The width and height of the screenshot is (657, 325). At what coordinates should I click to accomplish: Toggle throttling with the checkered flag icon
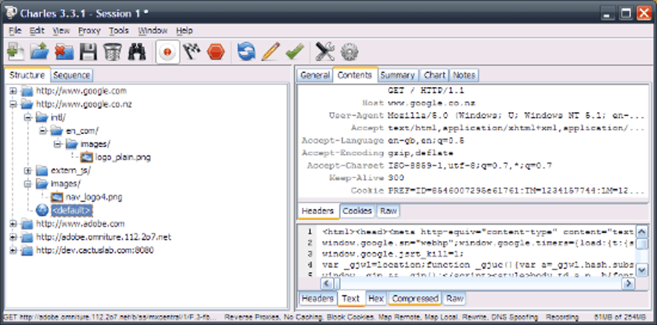(x=191, y=52)
